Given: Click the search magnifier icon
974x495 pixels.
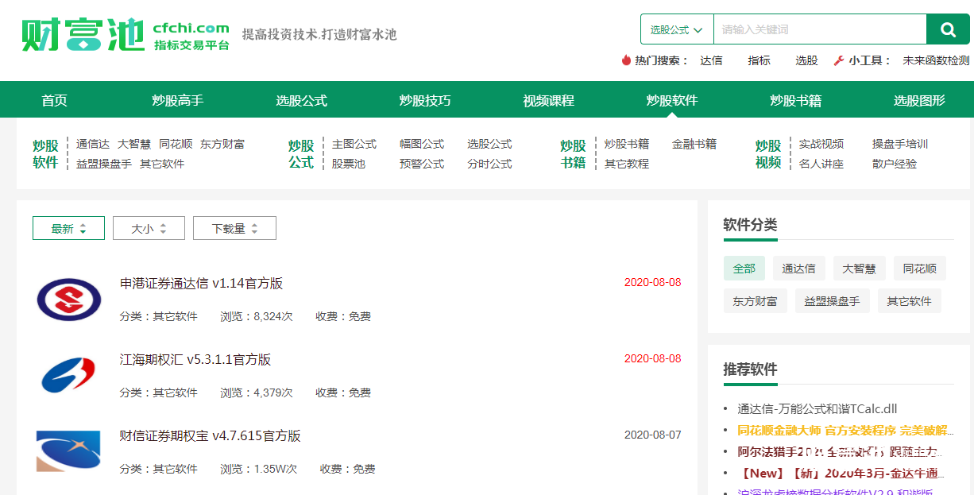Looking at the screenshot, I should [948, 29].
